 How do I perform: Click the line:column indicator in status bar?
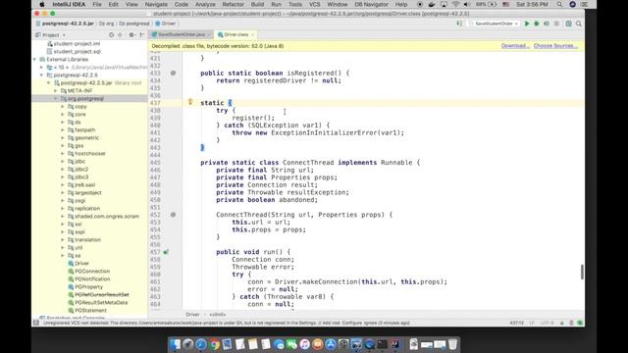[x=517, y=323]
